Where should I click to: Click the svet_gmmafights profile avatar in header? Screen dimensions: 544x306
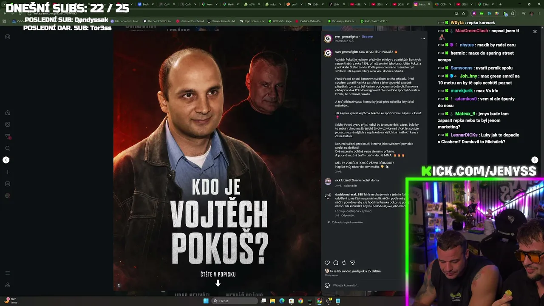[328, 39]
